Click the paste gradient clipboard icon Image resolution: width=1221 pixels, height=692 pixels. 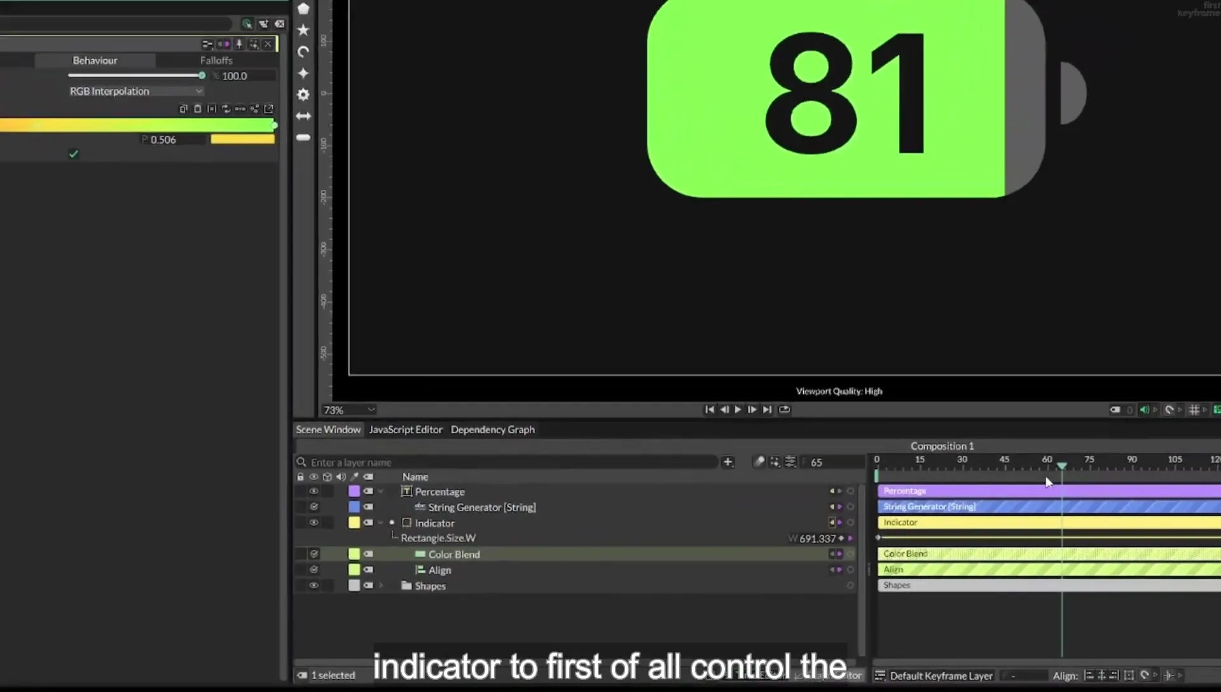(x=198, y=109)
